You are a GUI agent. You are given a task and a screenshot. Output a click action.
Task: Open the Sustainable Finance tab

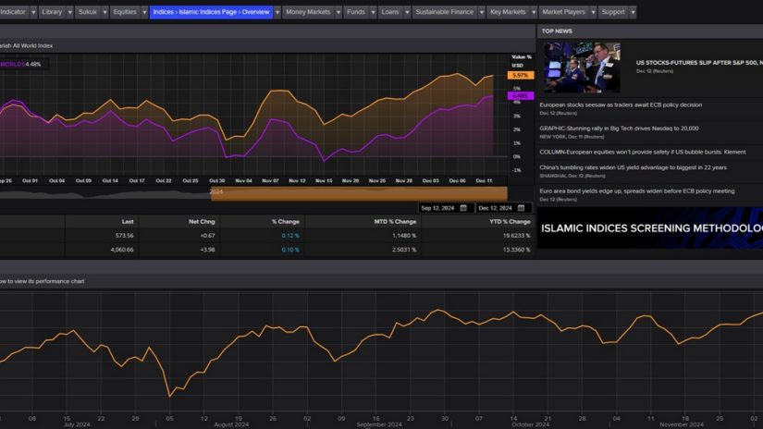click(444, 12)
